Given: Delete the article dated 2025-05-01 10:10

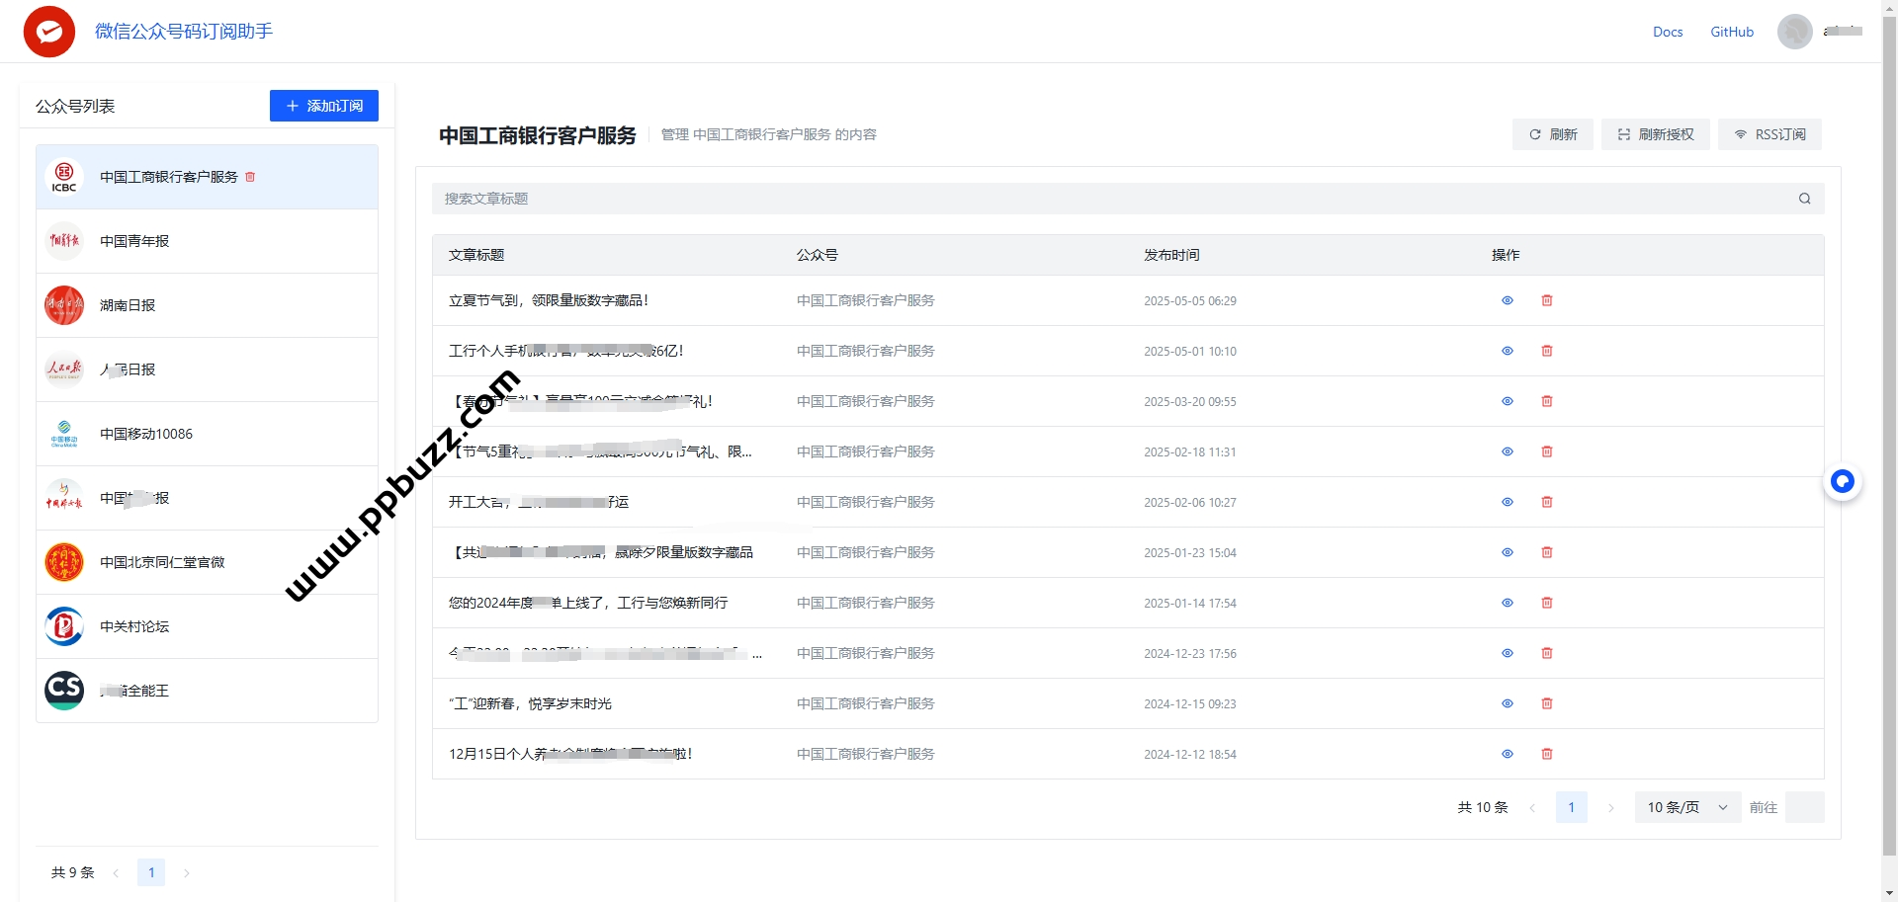Looking at the screenshot, I should pyautogui.click(x=1547, y=351).
